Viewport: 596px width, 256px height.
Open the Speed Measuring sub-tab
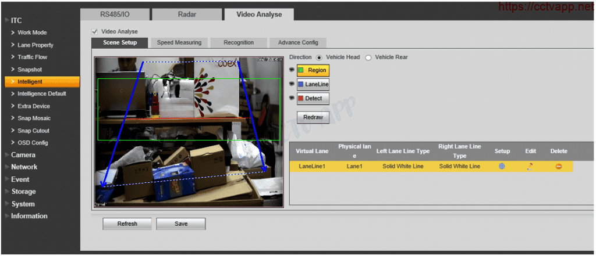[x=179, y=42]
